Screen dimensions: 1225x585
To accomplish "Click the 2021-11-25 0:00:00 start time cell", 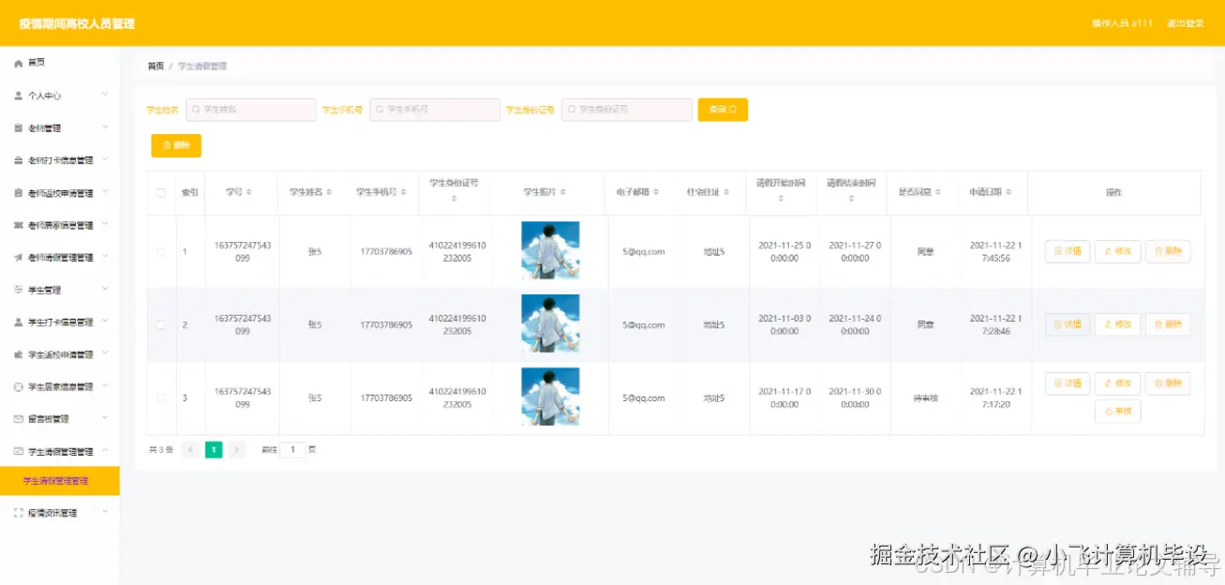I will pyautogui.click(x=784, y=251).
